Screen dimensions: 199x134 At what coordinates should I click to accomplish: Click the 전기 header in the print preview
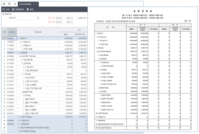click(x=175, y=25)
